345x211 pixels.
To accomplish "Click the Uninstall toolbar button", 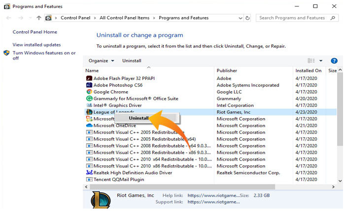I will [x=132, y=61].
